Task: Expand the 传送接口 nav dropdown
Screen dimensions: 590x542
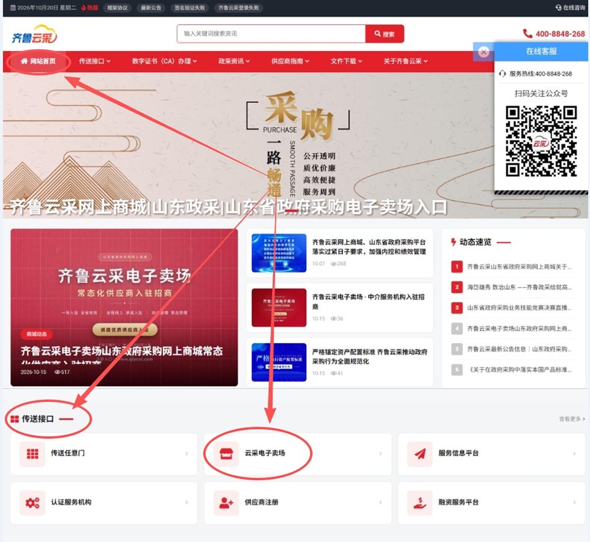Action: pyautogui.click(x=95, y=61)
